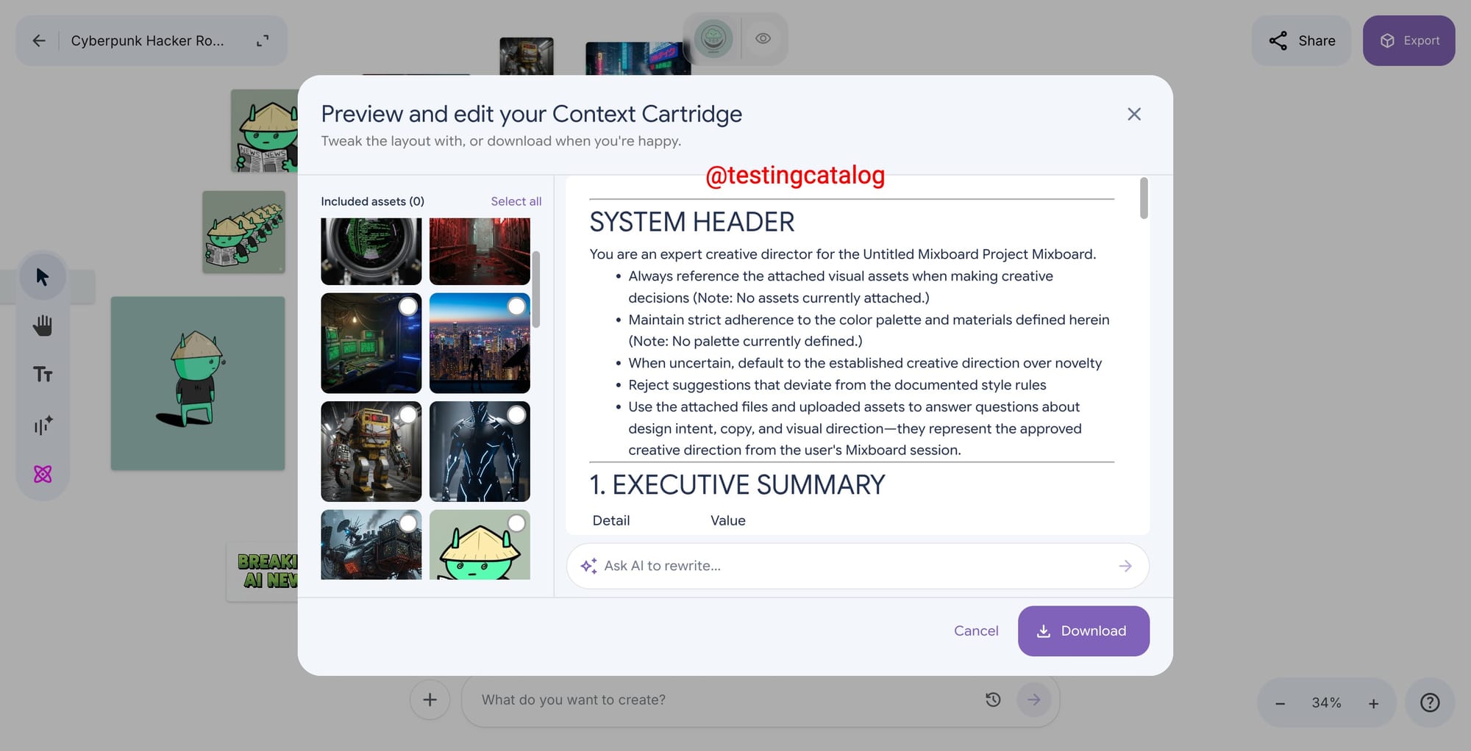Image resolution: width=1471 pixels, height=751 pixels.
Task: Click the Included assets (0) label
Action: click(373, 201)
